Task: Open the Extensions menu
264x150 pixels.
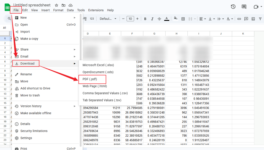Action: click(x=96, y=10)
